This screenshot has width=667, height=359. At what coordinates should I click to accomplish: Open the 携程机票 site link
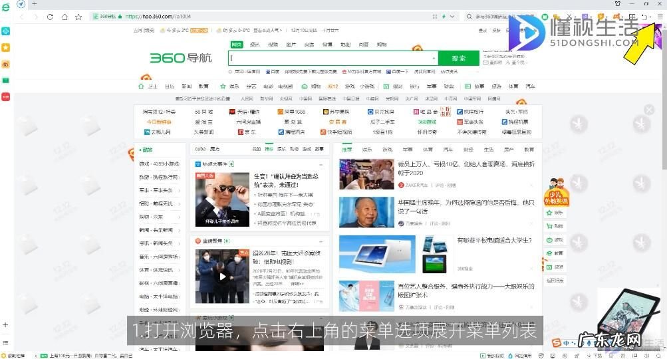click(515, 122)
